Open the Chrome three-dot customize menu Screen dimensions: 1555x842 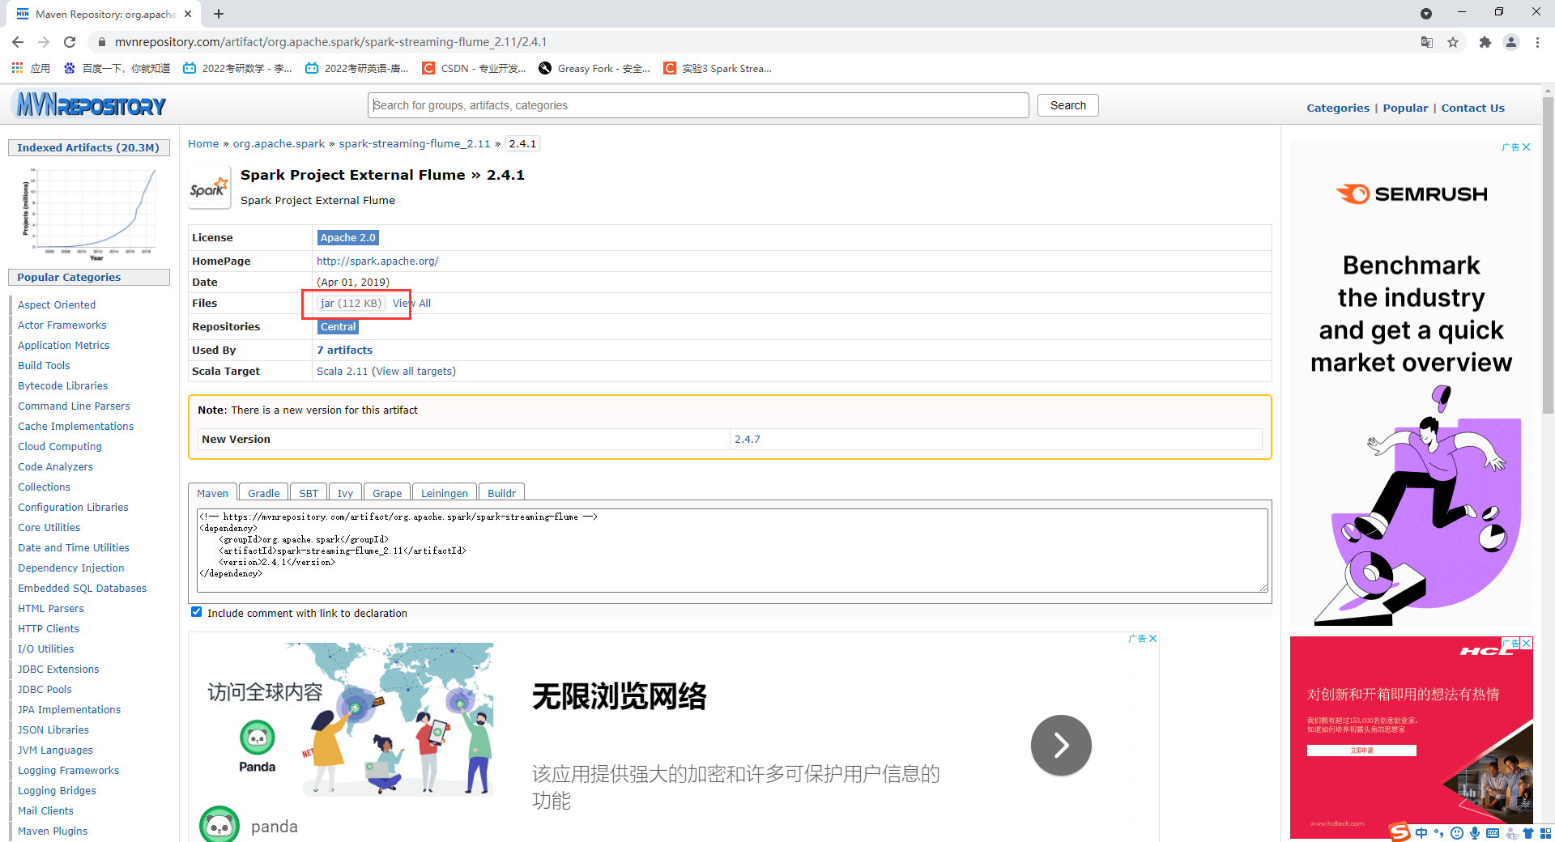click(1539, 42)
